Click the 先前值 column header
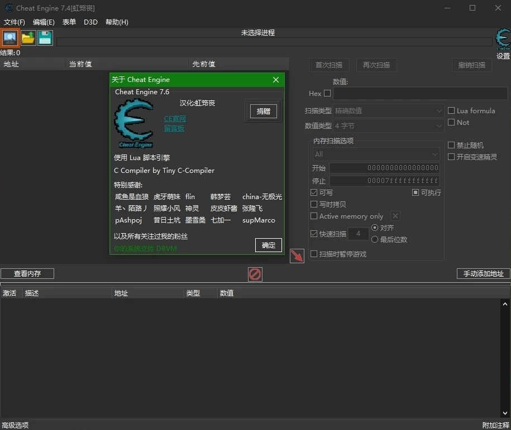The height and width of the screenshot is (430, 511). [x=238, y=64]
